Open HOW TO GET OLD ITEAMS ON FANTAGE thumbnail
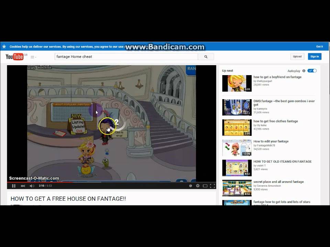Screen dimensions: 330x247 [x=237, y=168]
